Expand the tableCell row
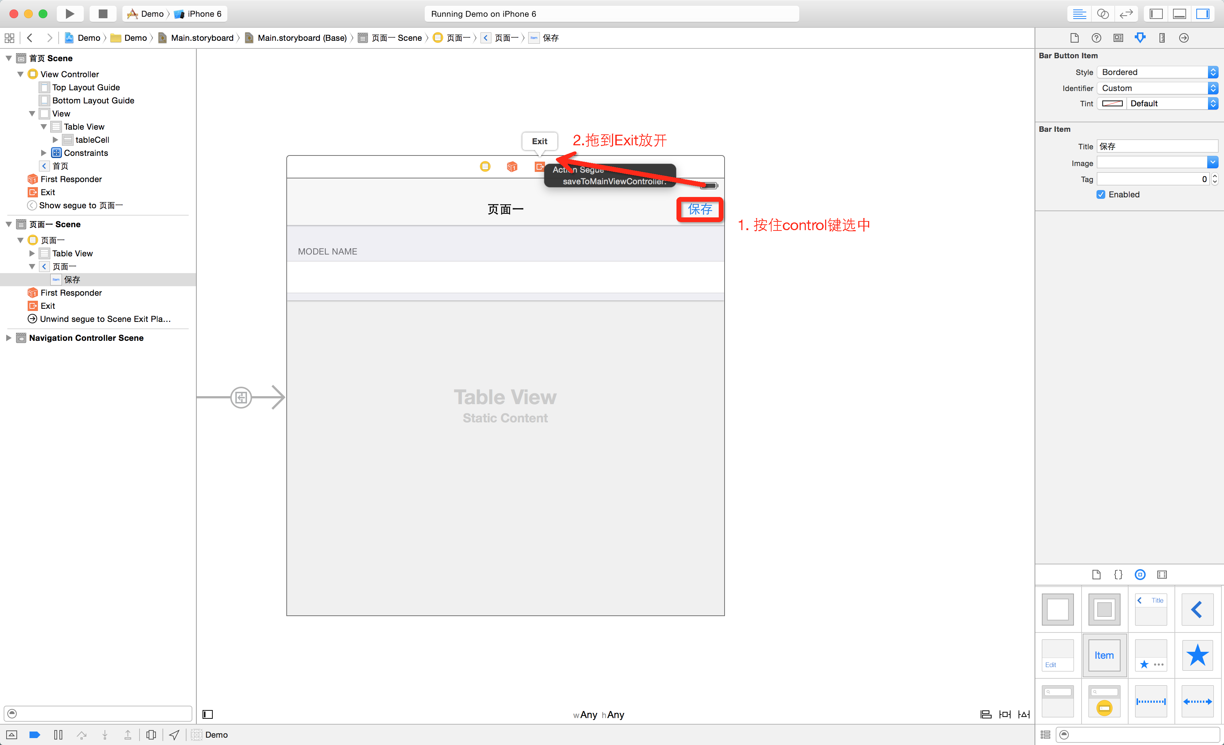1224x745 pixels. click(55, 139)
